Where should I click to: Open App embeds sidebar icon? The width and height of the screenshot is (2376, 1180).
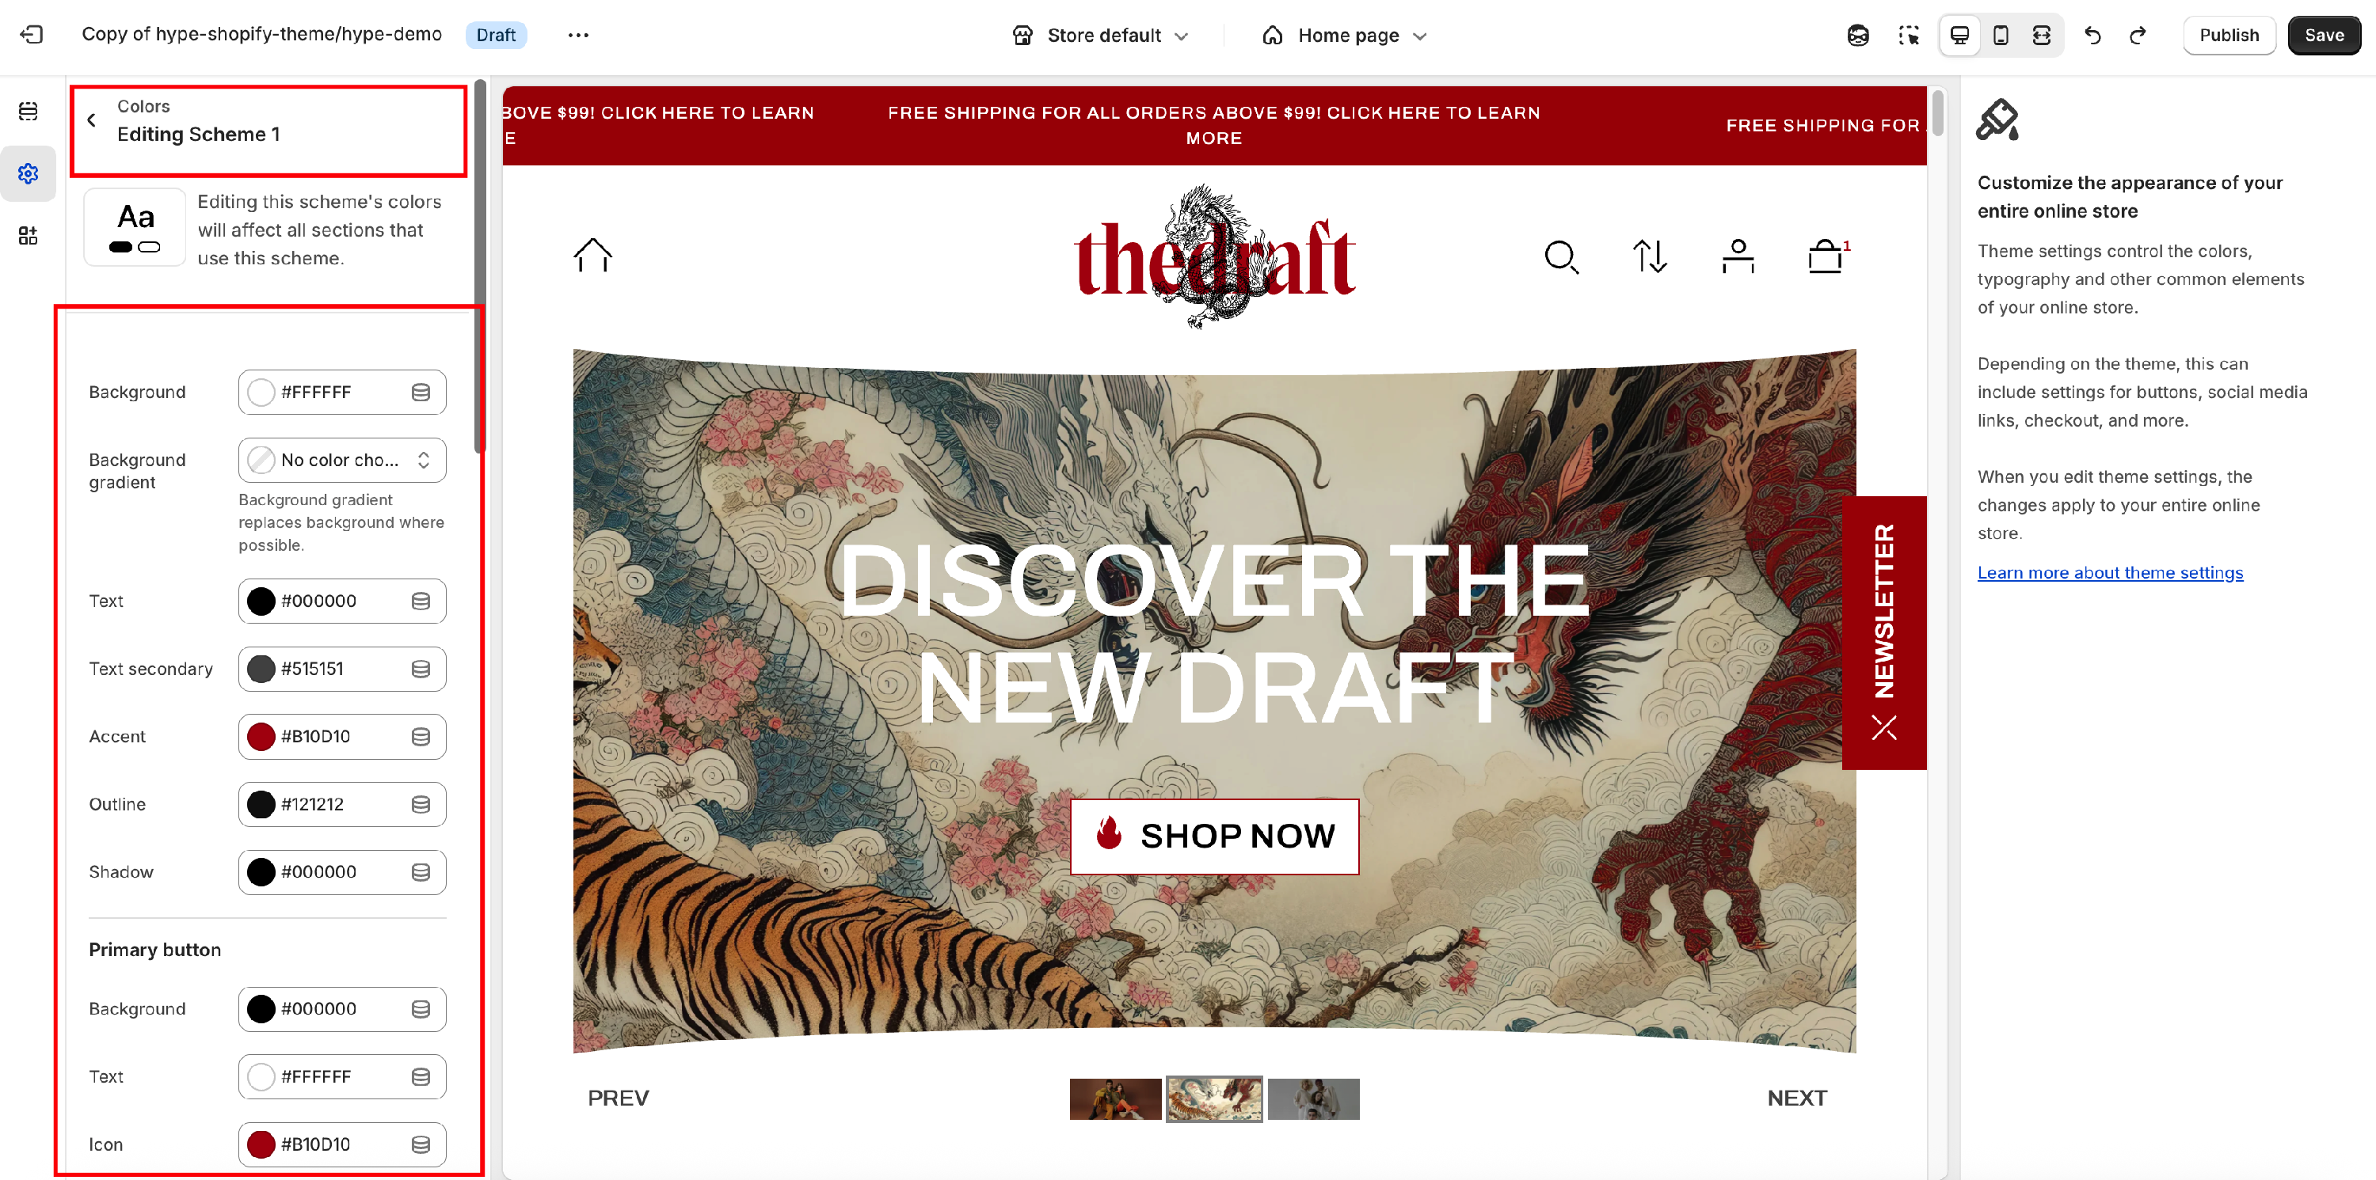[29, 236]
